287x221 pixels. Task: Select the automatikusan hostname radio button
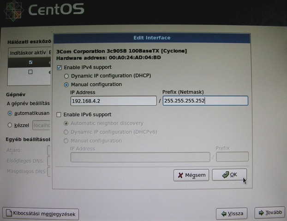click(x=10, y=113)
